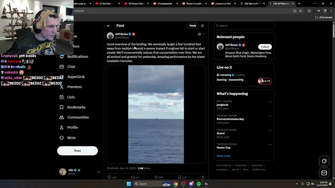The image size is (335, 188).
Task: Click the white Post button in the sidebar
Action: [77, 151]
